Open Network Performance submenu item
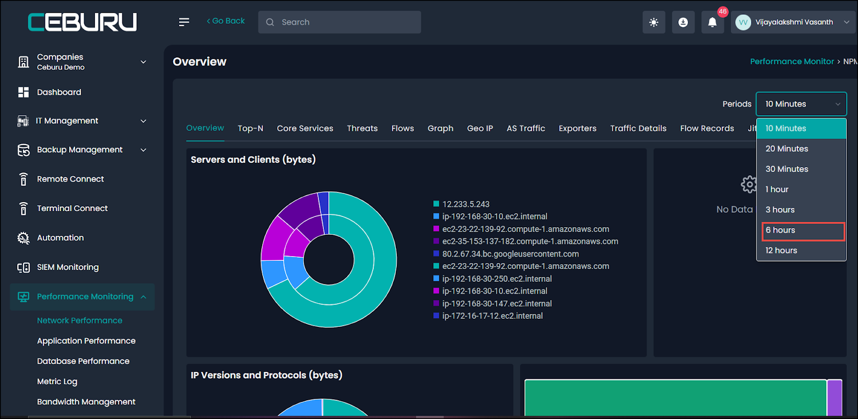 79,320
